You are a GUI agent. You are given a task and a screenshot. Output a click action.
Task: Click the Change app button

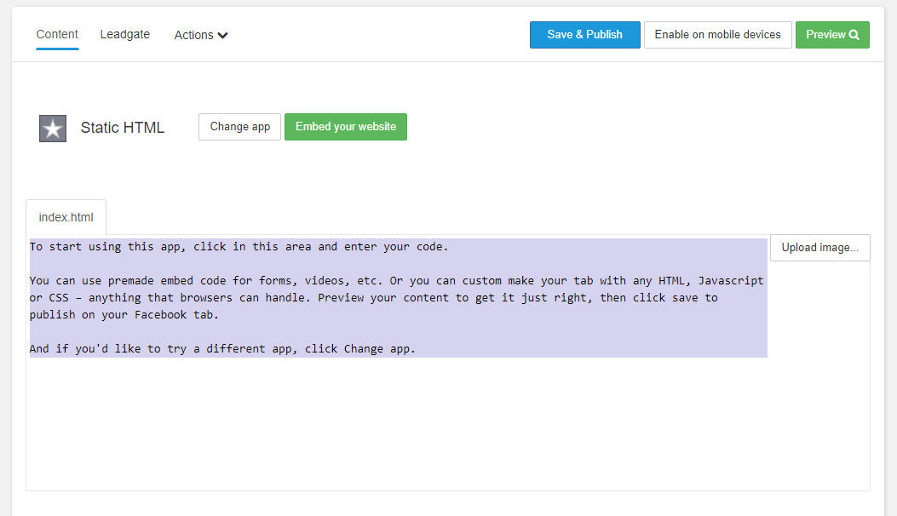pyautogui.click(x=239, y=127)
